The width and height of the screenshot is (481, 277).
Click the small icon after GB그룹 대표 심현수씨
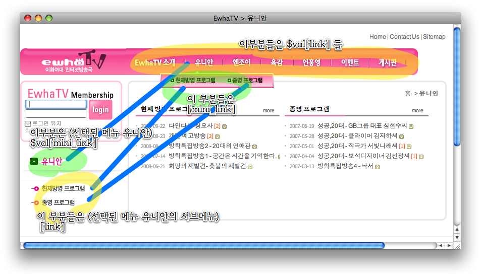[411, 126]
